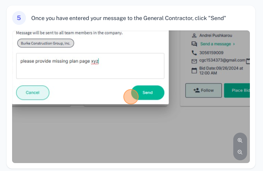Expand the chevron beside Send a message
The image size is (263, 171).
pyautogui.click(x=234, y=44)
